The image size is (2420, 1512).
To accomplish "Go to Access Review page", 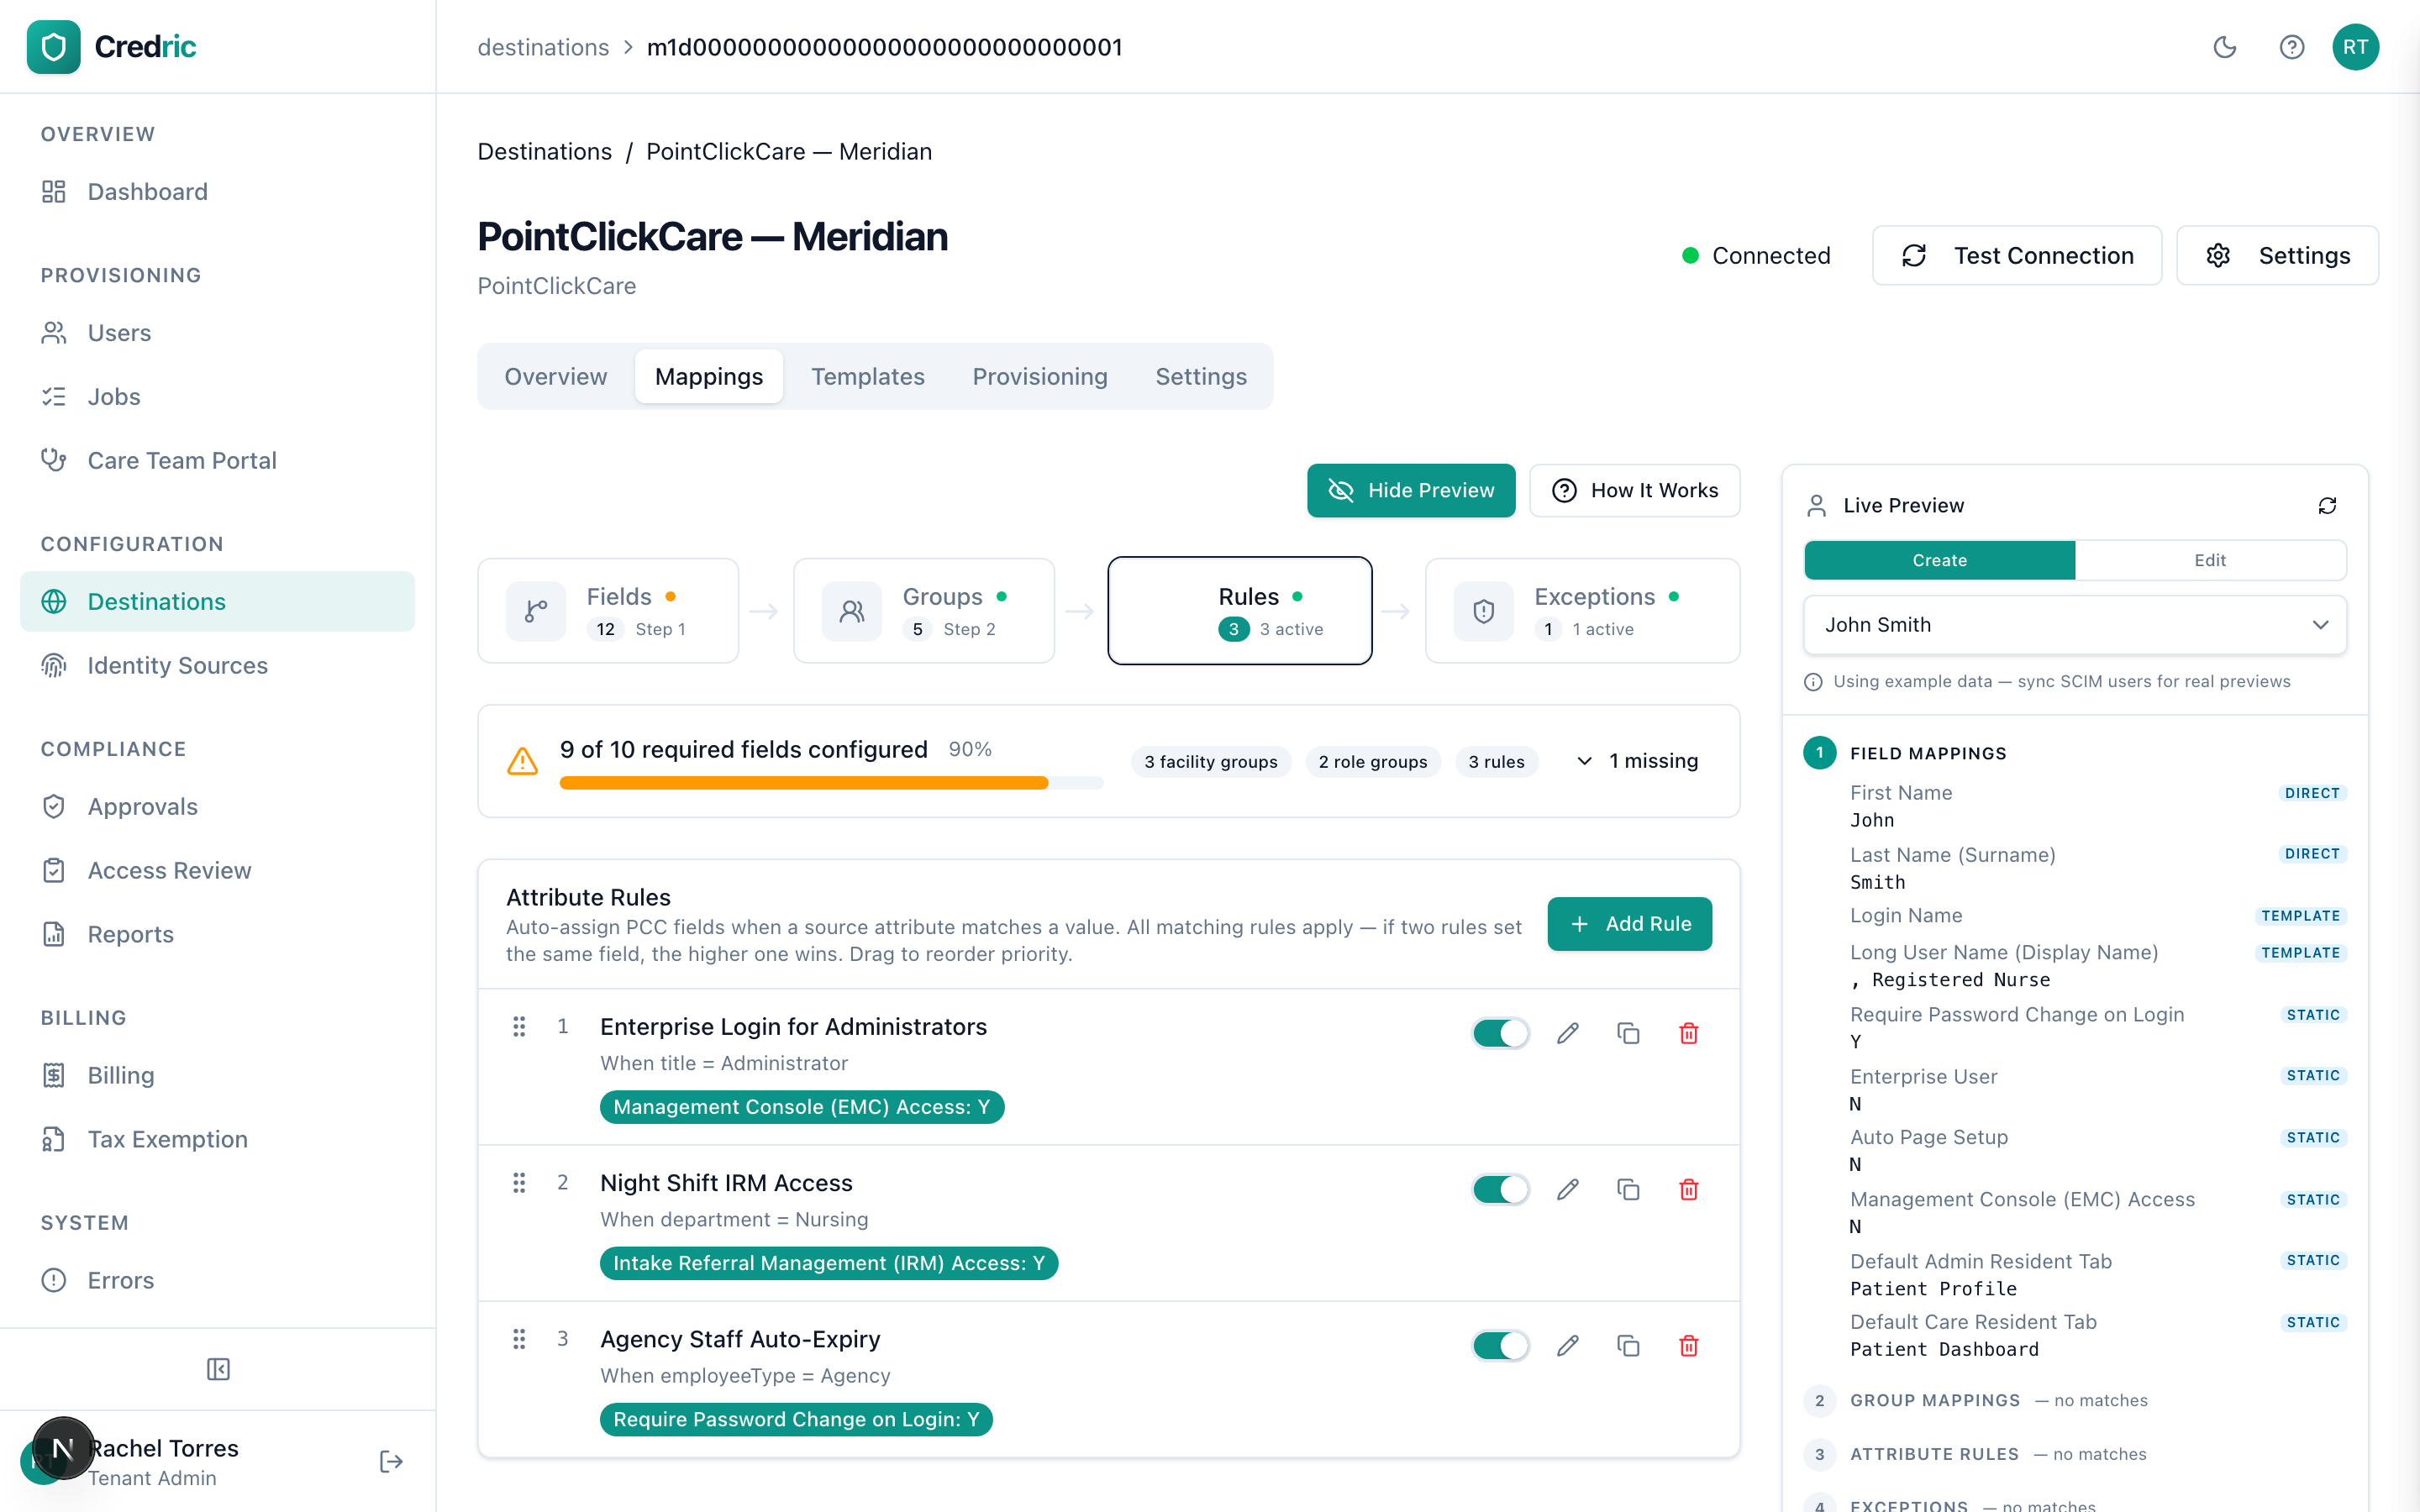I will tap(217, 871).
